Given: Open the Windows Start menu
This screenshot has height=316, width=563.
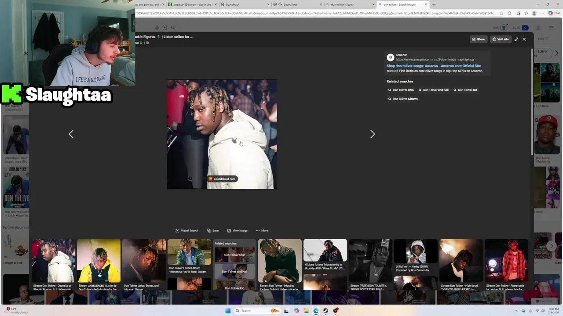Looking at the screenshot, I should [x=228, y=311].
